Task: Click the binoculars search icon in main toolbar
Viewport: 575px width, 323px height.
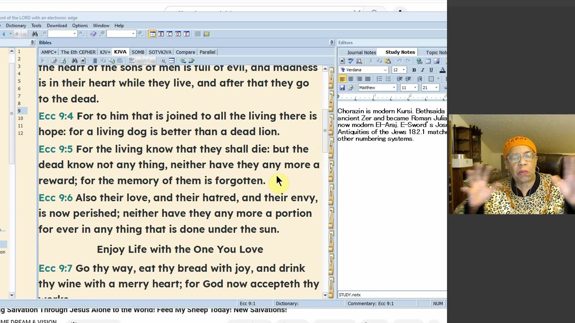Action: pos(35,34)
